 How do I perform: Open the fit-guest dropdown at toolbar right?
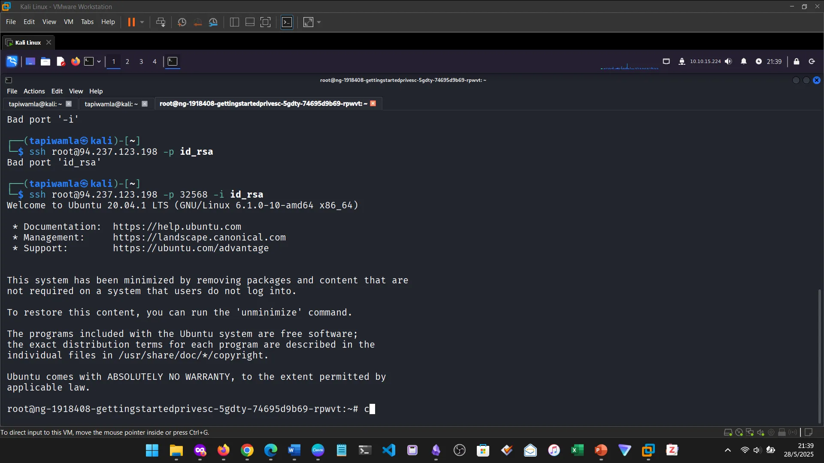click(318, 22)
